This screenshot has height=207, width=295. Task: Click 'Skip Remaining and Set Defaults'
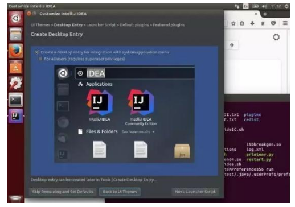pos(63,192)
